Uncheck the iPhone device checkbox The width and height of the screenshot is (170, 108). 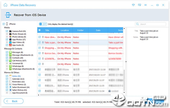click(4, 24)
